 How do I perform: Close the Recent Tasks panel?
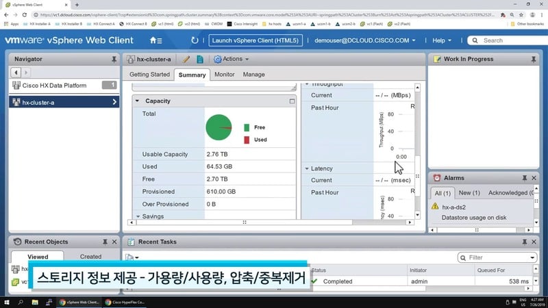534,242
